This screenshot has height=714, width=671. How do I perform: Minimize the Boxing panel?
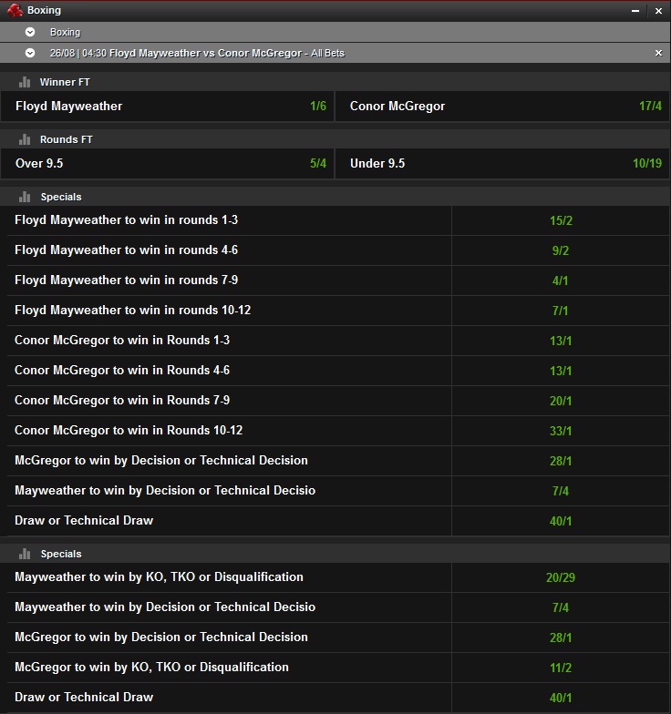point(635,11)
